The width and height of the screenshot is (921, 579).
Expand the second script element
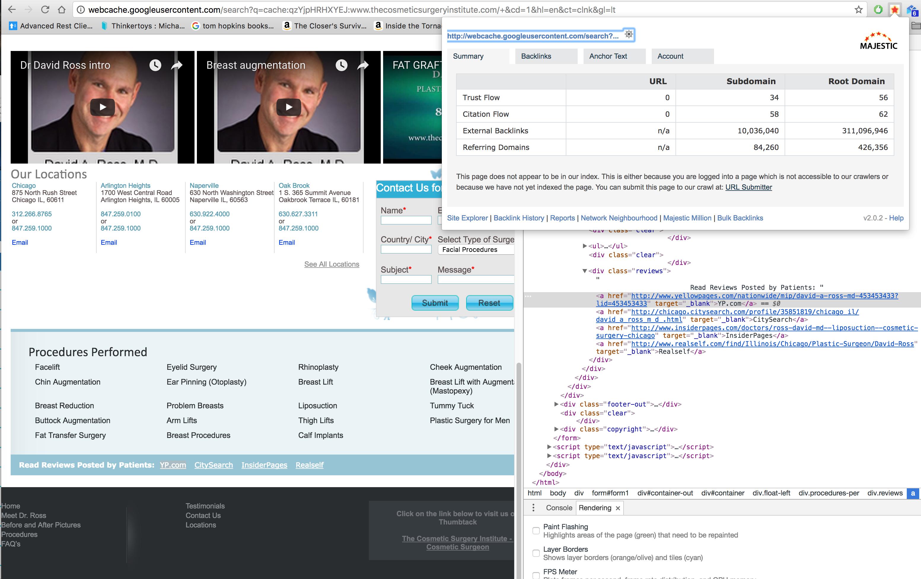[549, 455]
